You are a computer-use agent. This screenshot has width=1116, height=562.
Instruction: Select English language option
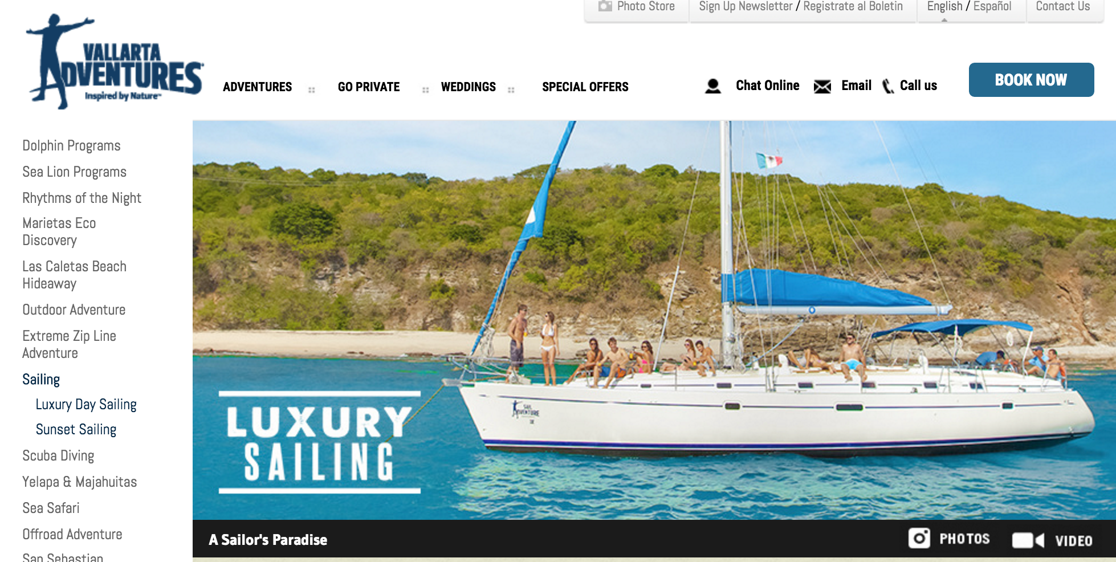[x=944, y=6]
